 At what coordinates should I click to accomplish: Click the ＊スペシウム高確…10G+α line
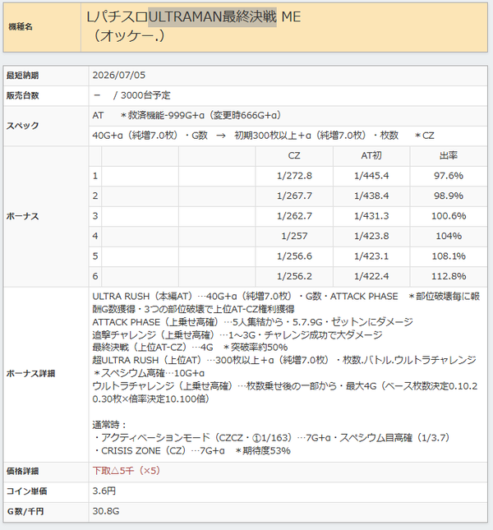[x=149, y=373]
